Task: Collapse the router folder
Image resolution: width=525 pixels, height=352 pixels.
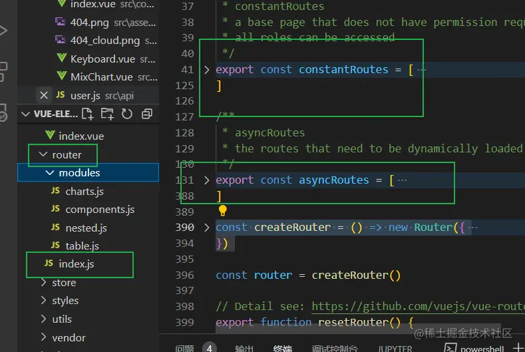Action: (x=43, y=154)
